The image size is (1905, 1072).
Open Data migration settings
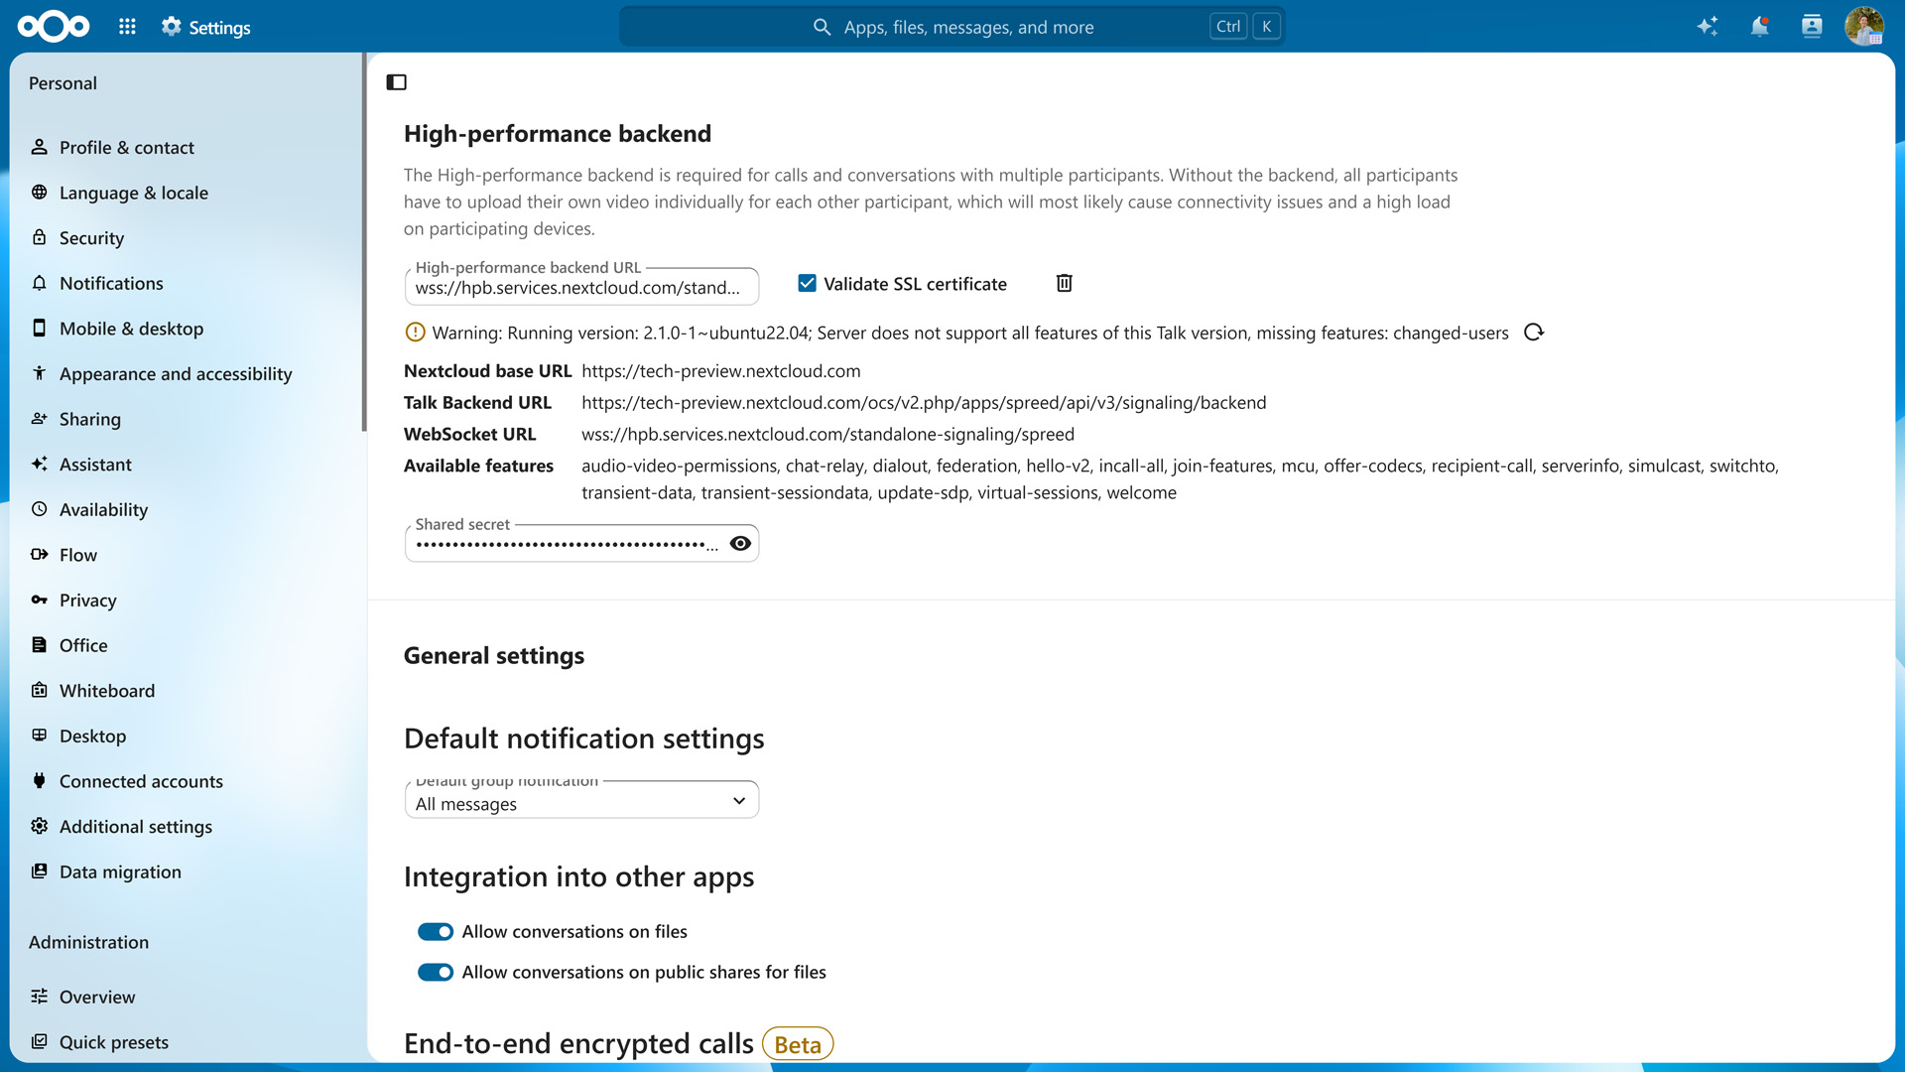[187, 871]
